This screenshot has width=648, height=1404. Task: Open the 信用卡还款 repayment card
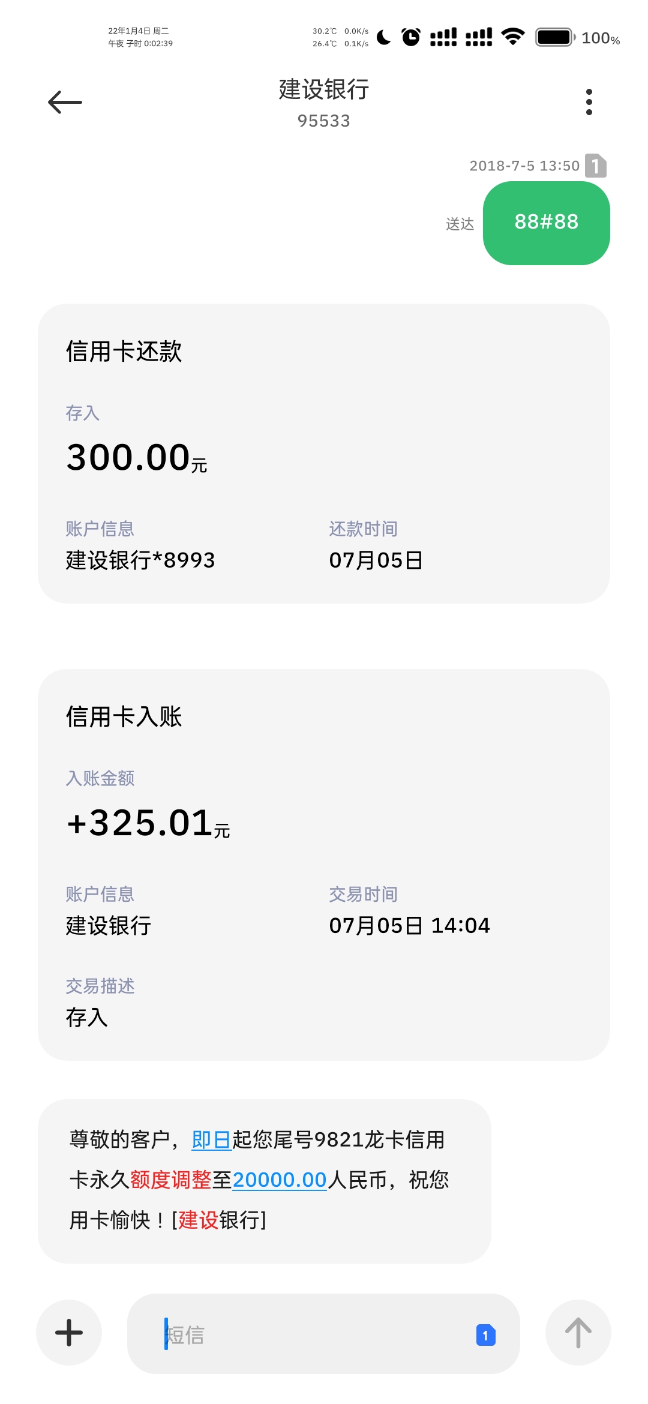(324, 454)
